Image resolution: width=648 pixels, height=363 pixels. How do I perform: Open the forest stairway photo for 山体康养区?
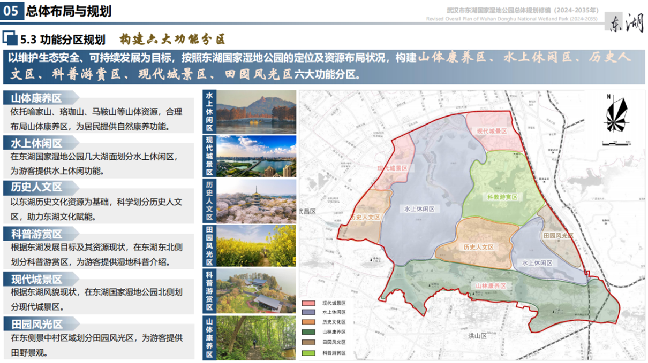point(256,338)
